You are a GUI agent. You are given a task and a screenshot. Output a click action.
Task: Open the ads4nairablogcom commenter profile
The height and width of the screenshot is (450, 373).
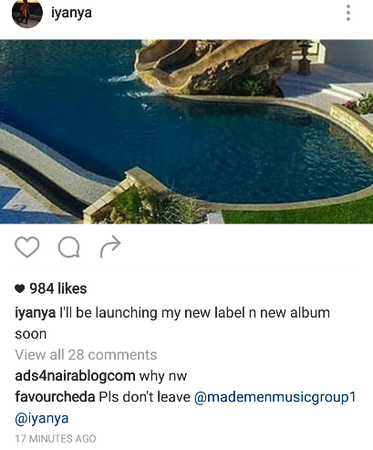pyautogui.click(x=75, y=376)
